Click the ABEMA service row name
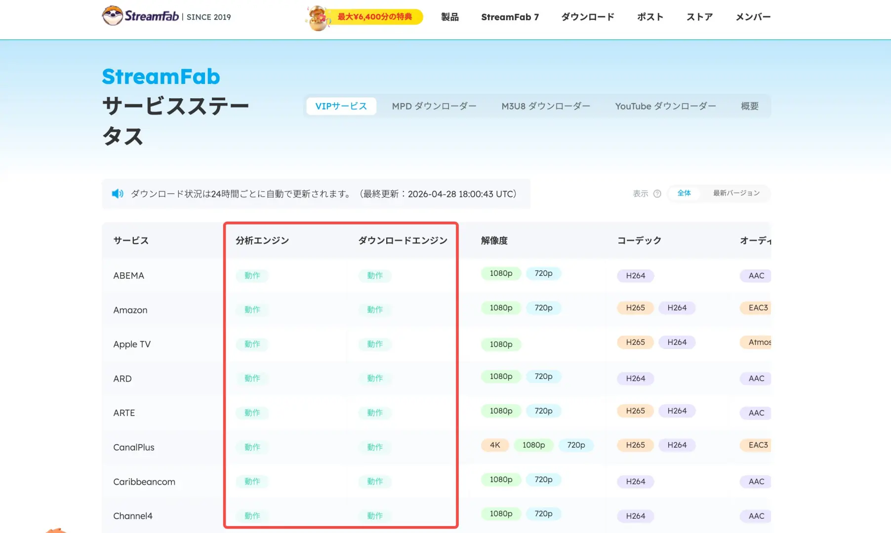891x533 pixels. (129, 275)
